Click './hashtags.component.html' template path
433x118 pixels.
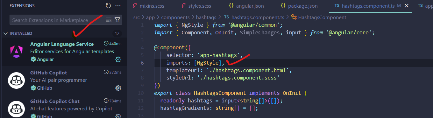[248, 71]
